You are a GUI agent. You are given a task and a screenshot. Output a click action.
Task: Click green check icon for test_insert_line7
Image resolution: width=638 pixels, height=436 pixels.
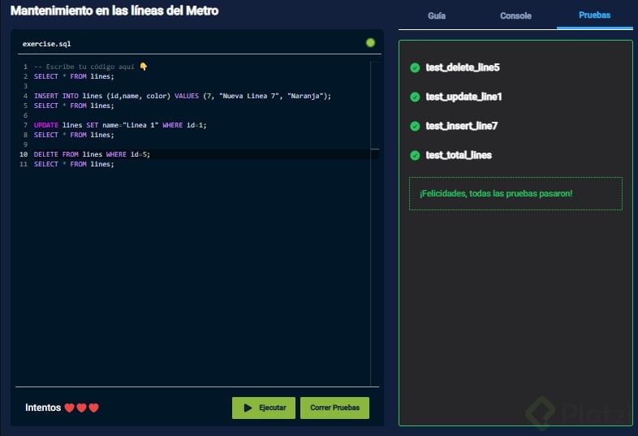coord(415,126)
